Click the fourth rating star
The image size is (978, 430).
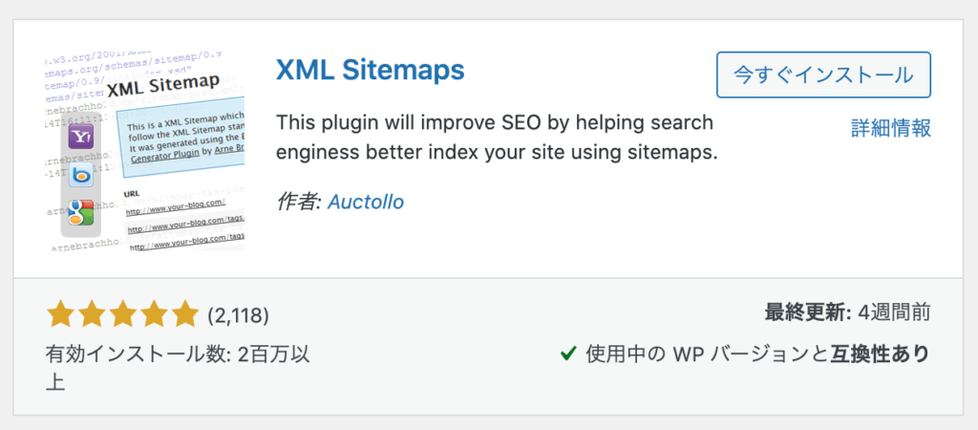tap(153, 314)
